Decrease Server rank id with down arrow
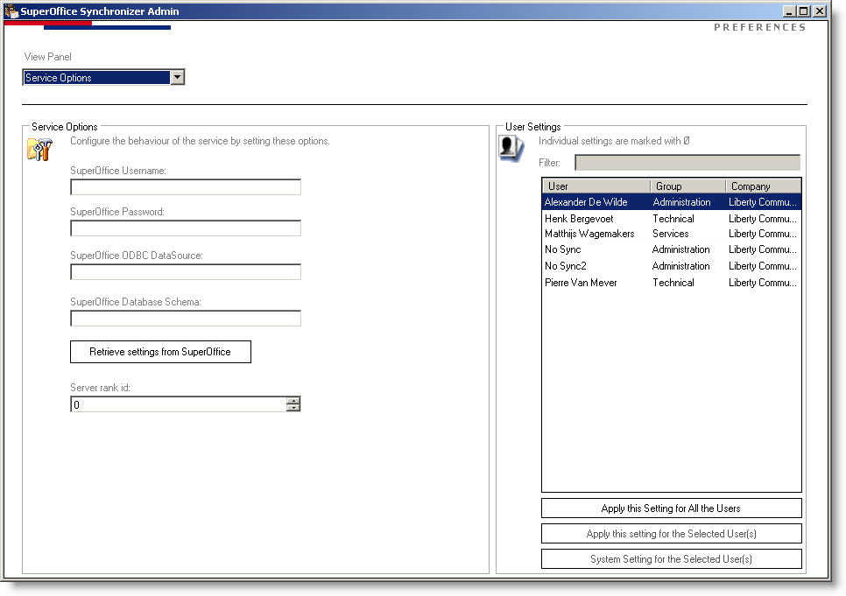The width and height of the screenshot is (846, 596). (x=293, y=408)
